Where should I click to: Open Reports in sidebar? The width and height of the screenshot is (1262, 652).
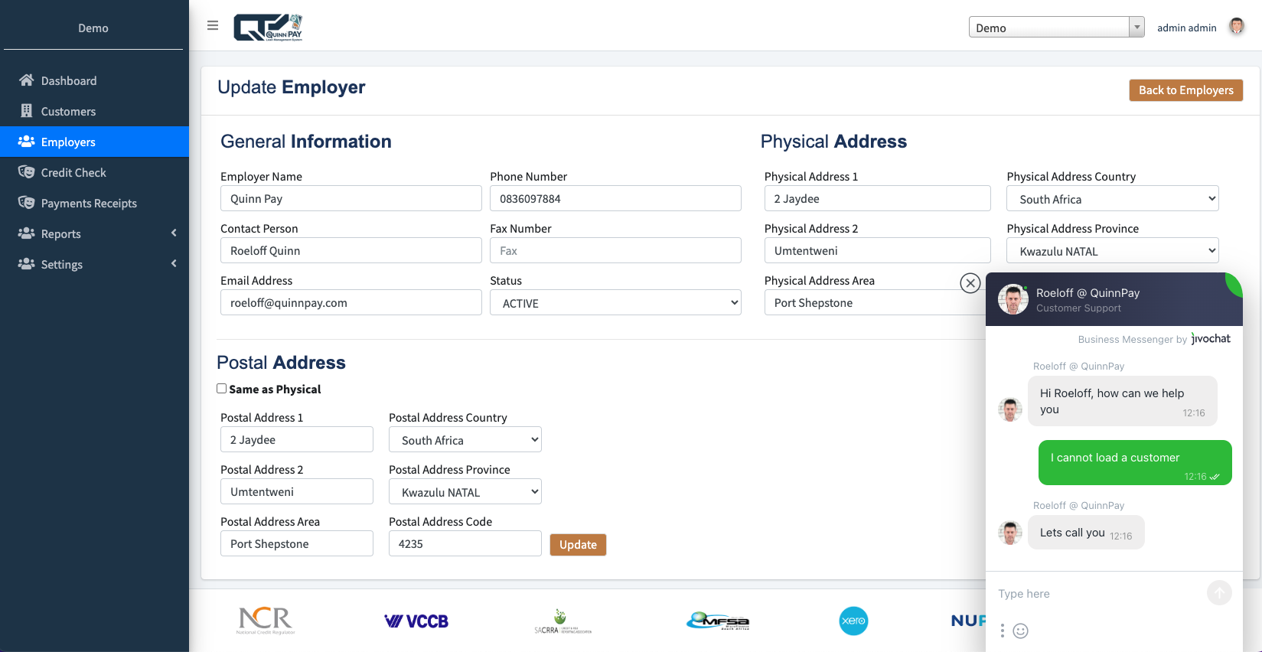pos(94,233)
